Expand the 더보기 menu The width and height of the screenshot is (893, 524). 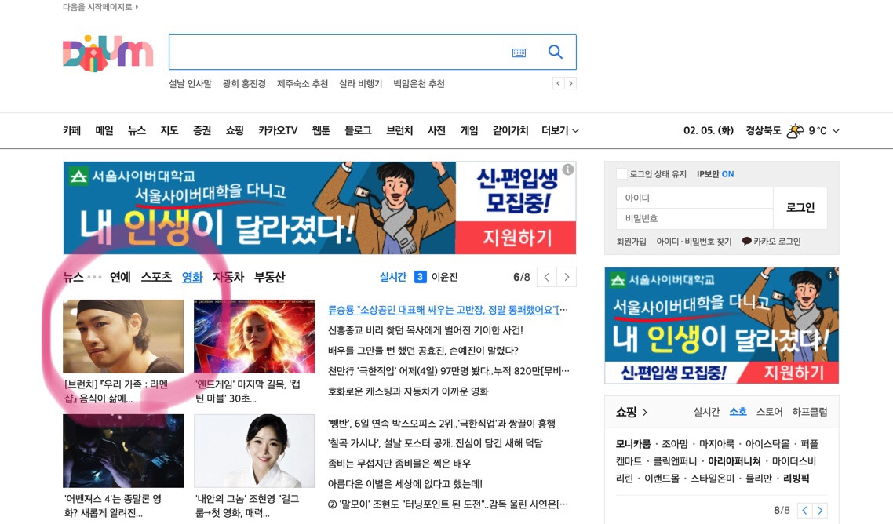559,130
